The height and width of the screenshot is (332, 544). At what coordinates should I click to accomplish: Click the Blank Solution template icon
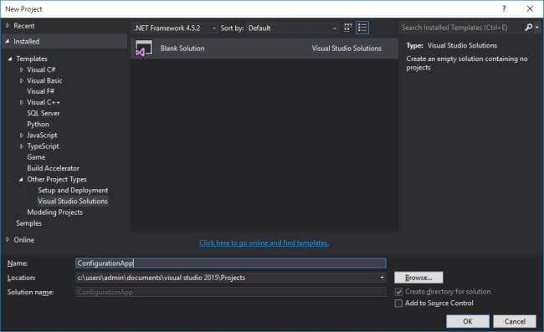pos(144,49)
